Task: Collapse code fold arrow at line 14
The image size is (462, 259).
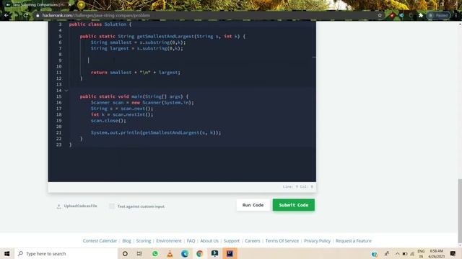Action: pos(66,91)
